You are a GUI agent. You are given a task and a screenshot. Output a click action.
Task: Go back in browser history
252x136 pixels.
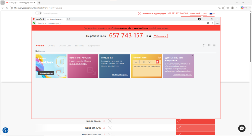tap(3, 8)
